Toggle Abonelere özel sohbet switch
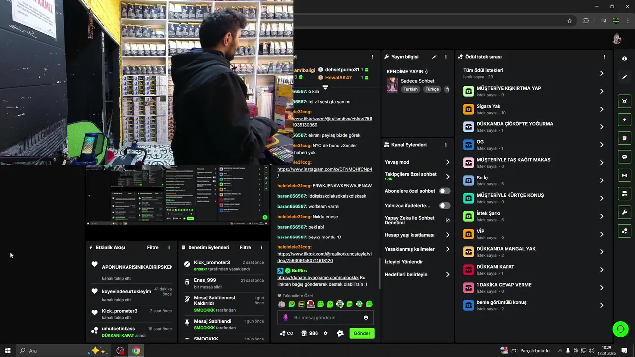This screenshot has height=357, width=635. (444, 191)
